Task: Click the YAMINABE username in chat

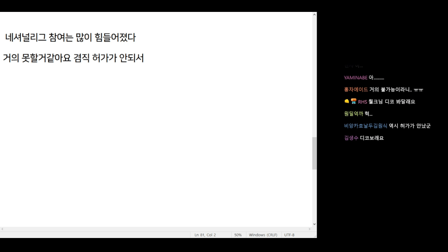Action: (356, 78)
